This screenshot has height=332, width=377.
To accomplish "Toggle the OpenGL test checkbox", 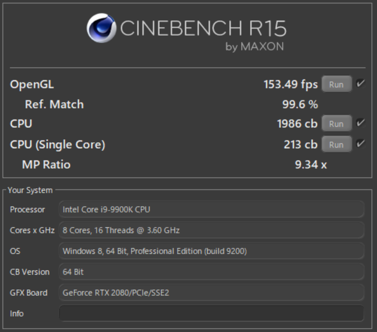I will 361,84.
